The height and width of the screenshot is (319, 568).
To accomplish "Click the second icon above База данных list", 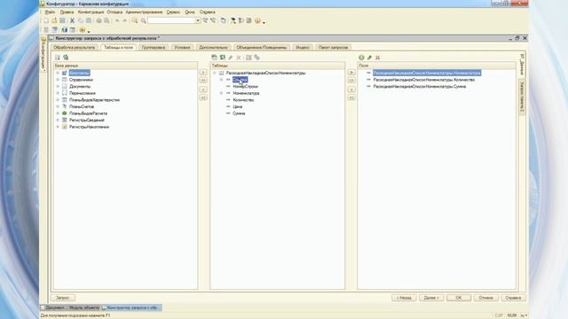I will coord(66,58).
